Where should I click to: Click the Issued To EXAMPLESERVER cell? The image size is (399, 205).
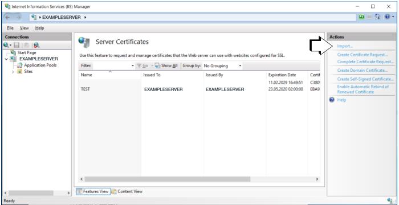coord(164,89)
